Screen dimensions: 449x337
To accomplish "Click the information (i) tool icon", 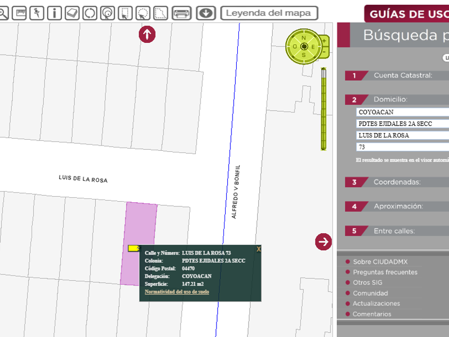I will coord(54,13).
